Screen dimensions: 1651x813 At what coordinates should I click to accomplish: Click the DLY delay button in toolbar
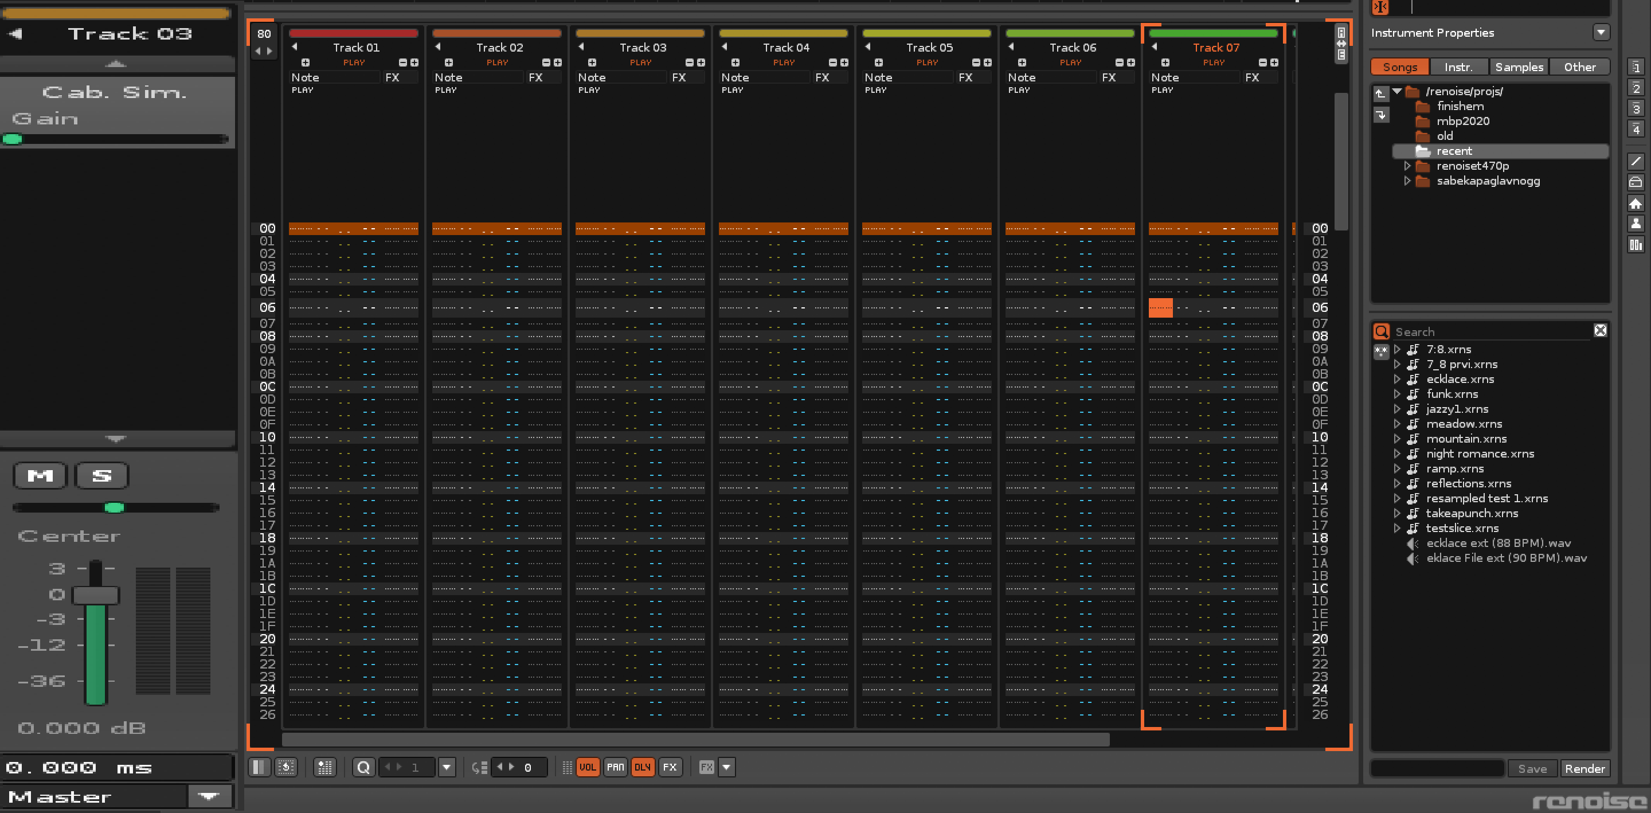click(643, 767)
